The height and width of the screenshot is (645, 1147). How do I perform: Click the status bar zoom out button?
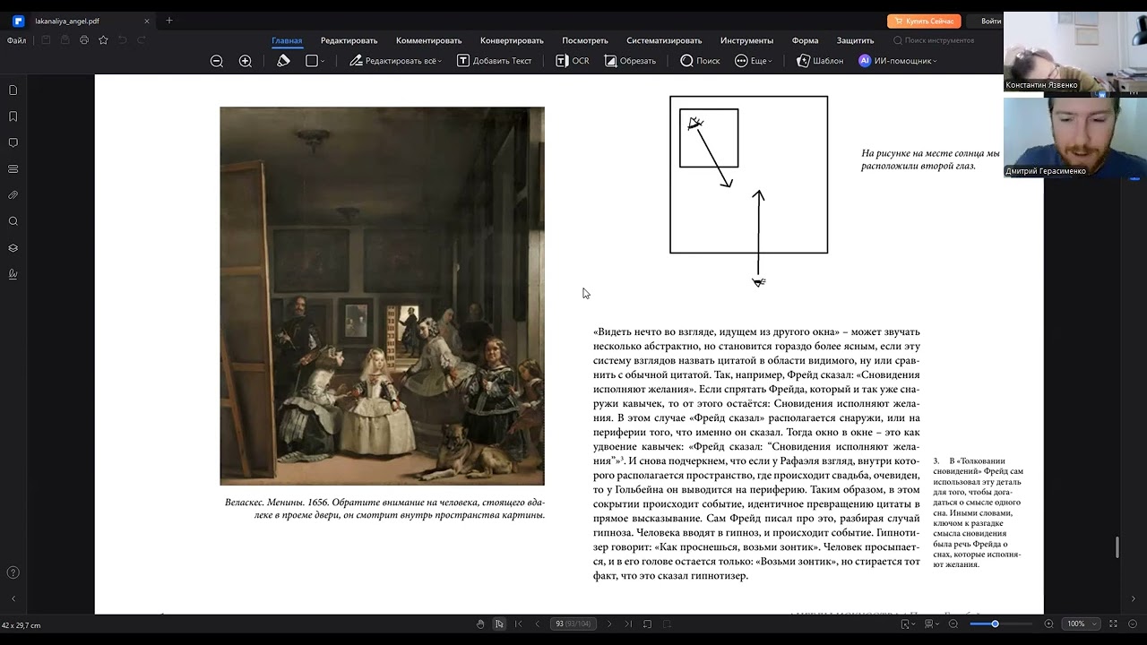[953, 623]
